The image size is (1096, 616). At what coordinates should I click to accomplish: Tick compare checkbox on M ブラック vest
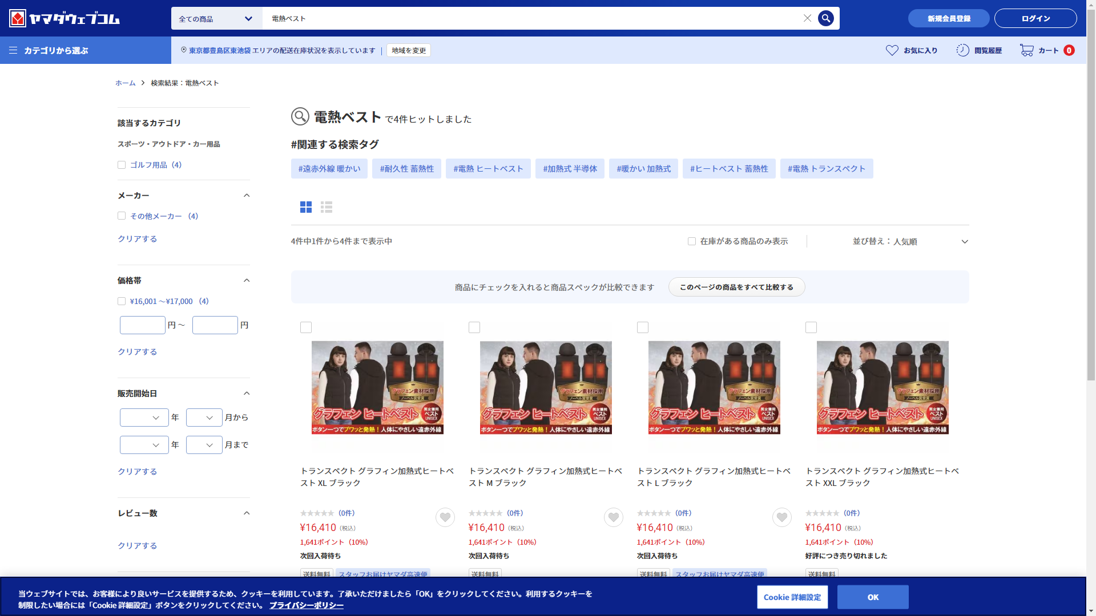(x=474, y=327)
